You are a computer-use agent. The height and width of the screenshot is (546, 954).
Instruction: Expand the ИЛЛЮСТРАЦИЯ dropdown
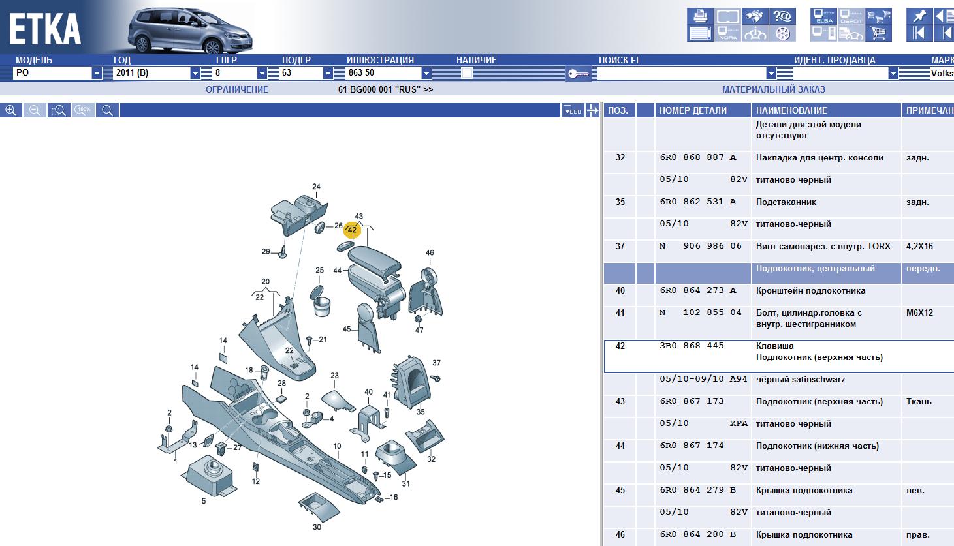pos(426,74)
